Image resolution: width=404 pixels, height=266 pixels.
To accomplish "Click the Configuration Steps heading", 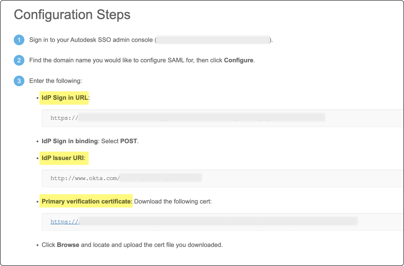I will tap(72, 15).
